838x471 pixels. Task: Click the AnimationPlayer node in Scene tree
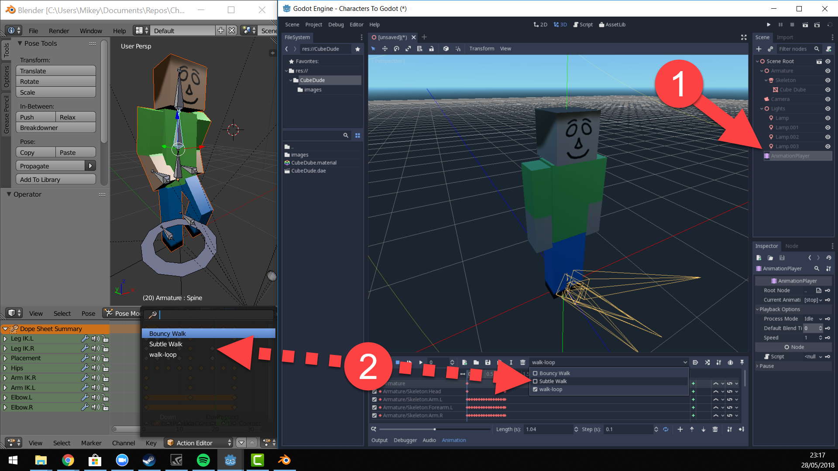click(787, 155)
